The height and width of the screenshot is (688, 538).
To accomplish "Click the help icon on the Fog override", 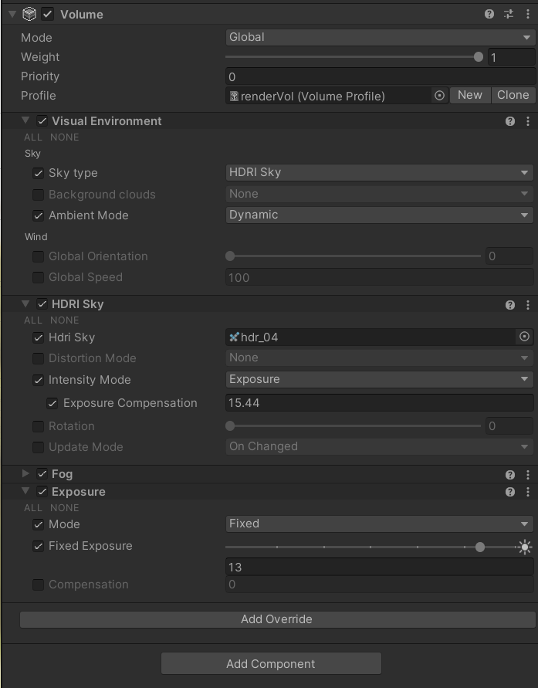I will click(510, 474).
